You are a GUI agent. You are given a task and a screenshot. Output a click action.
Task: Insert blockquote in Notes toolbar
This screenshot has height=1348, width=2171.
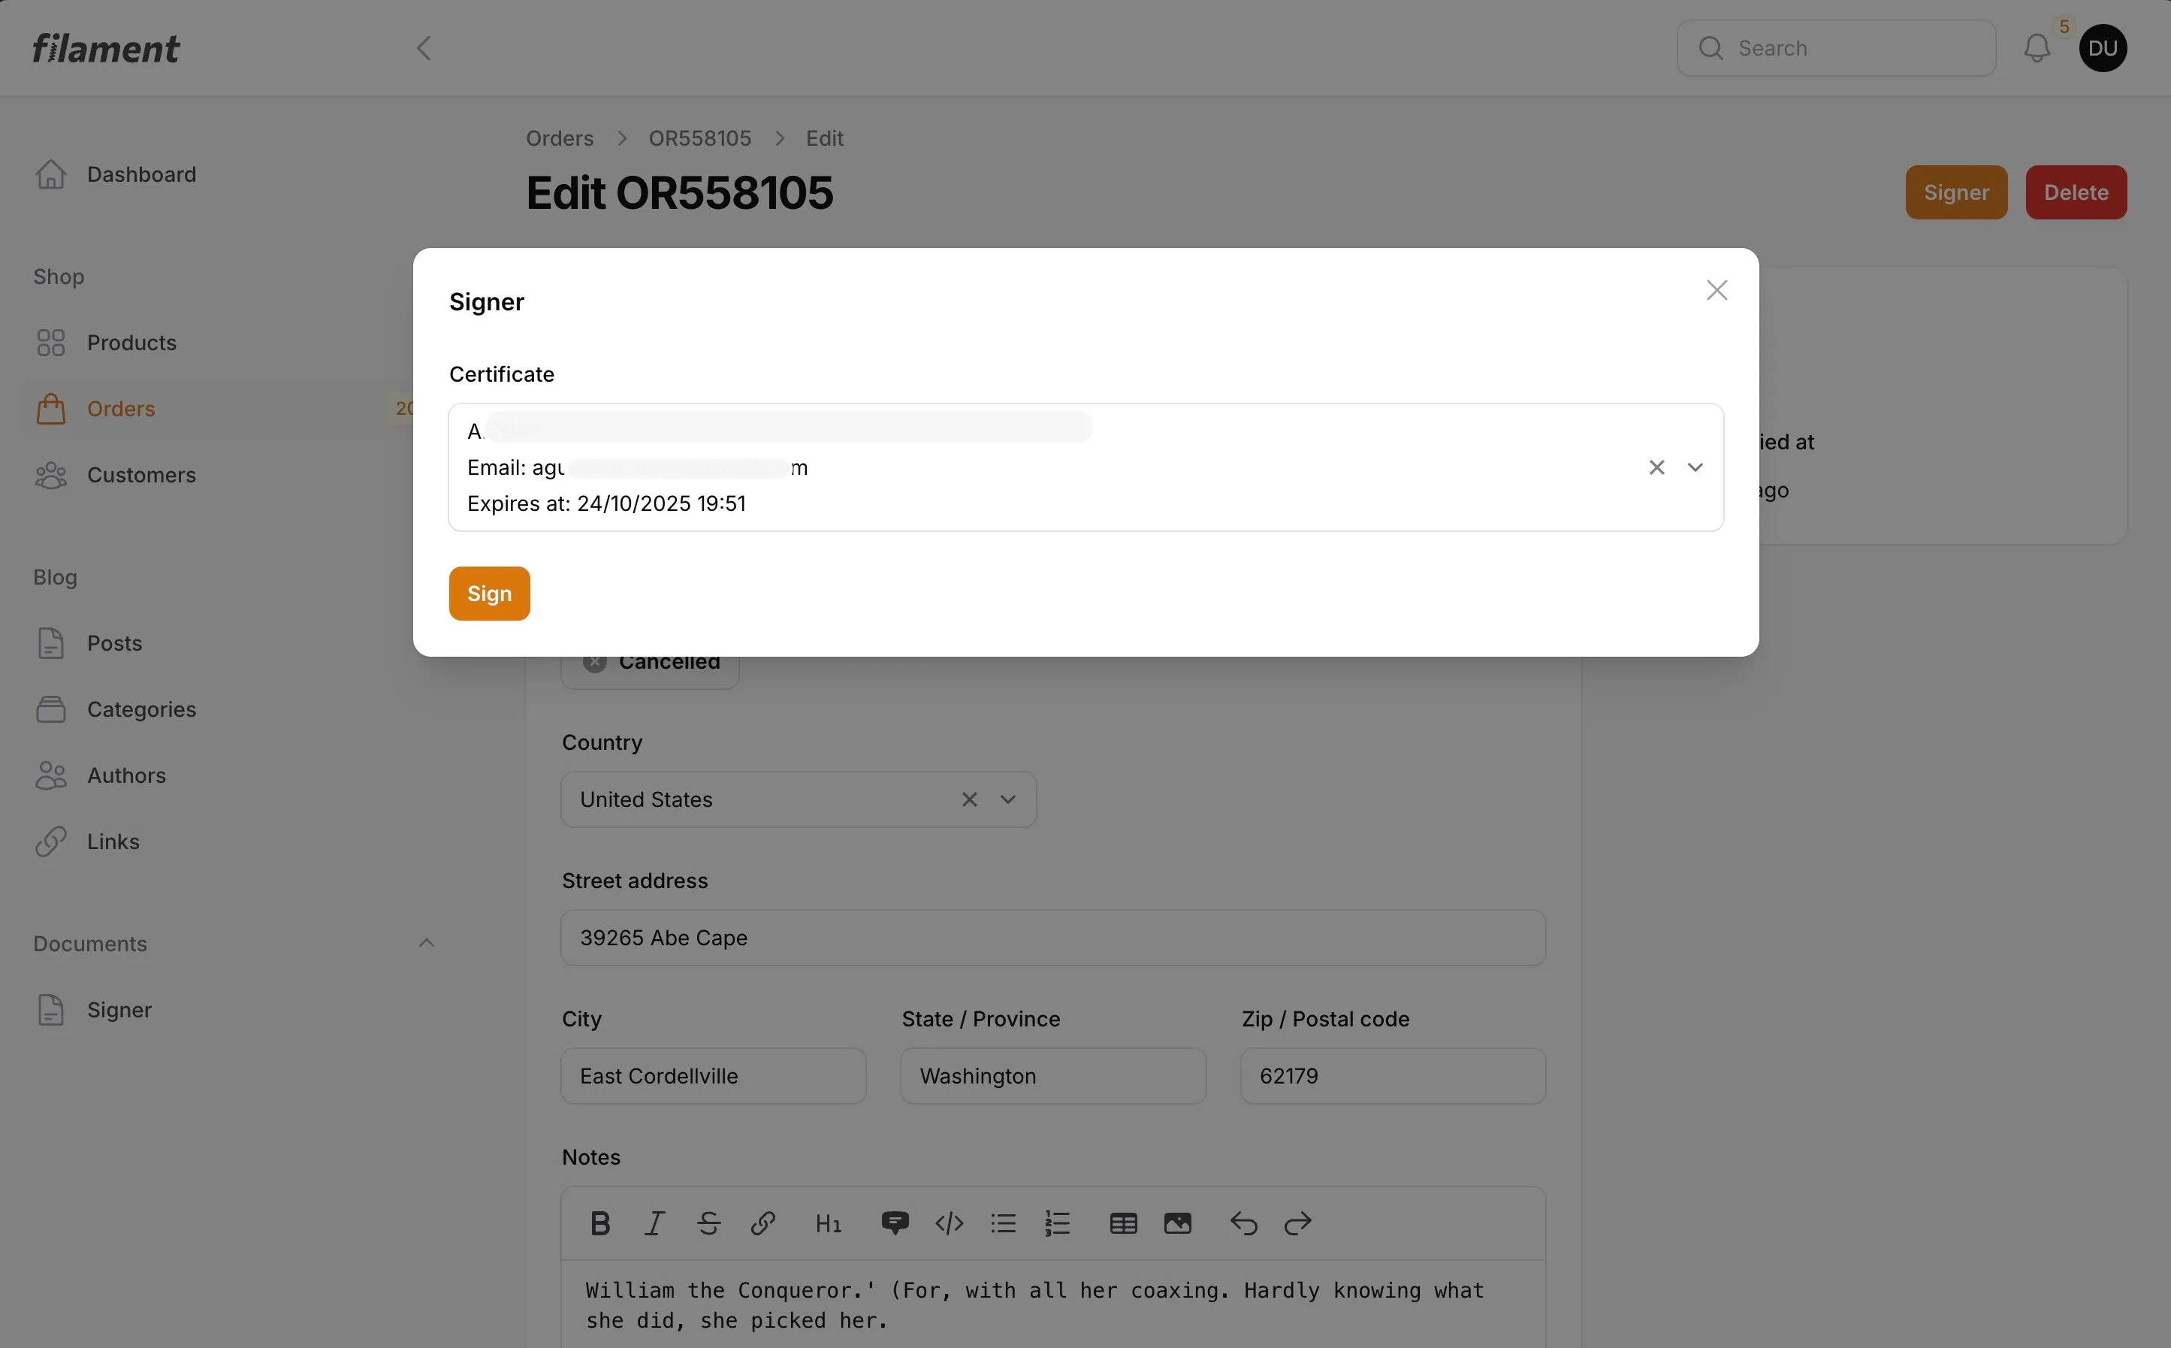(x=895, y=1223)
